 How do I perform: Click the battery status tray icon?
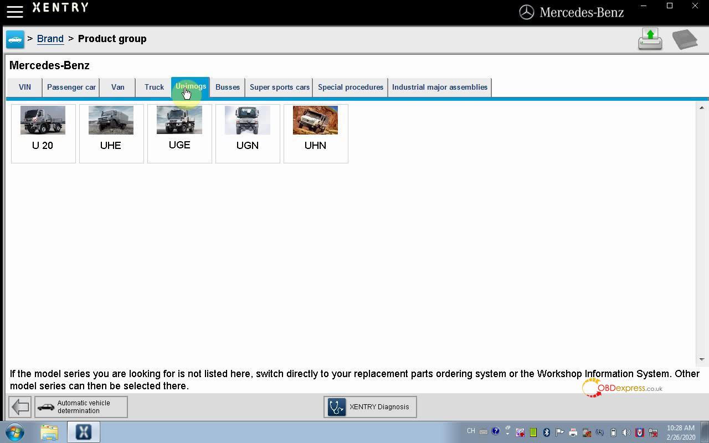[613, 432]
